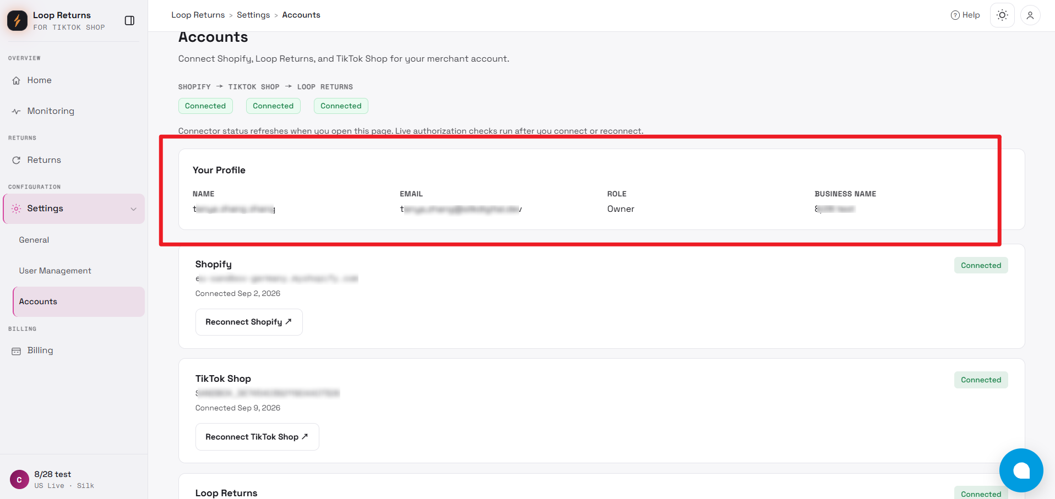This screenshot has width=1055, height=499.
Task: Click the 'Accounts' page heading
Action: (213, 37)
